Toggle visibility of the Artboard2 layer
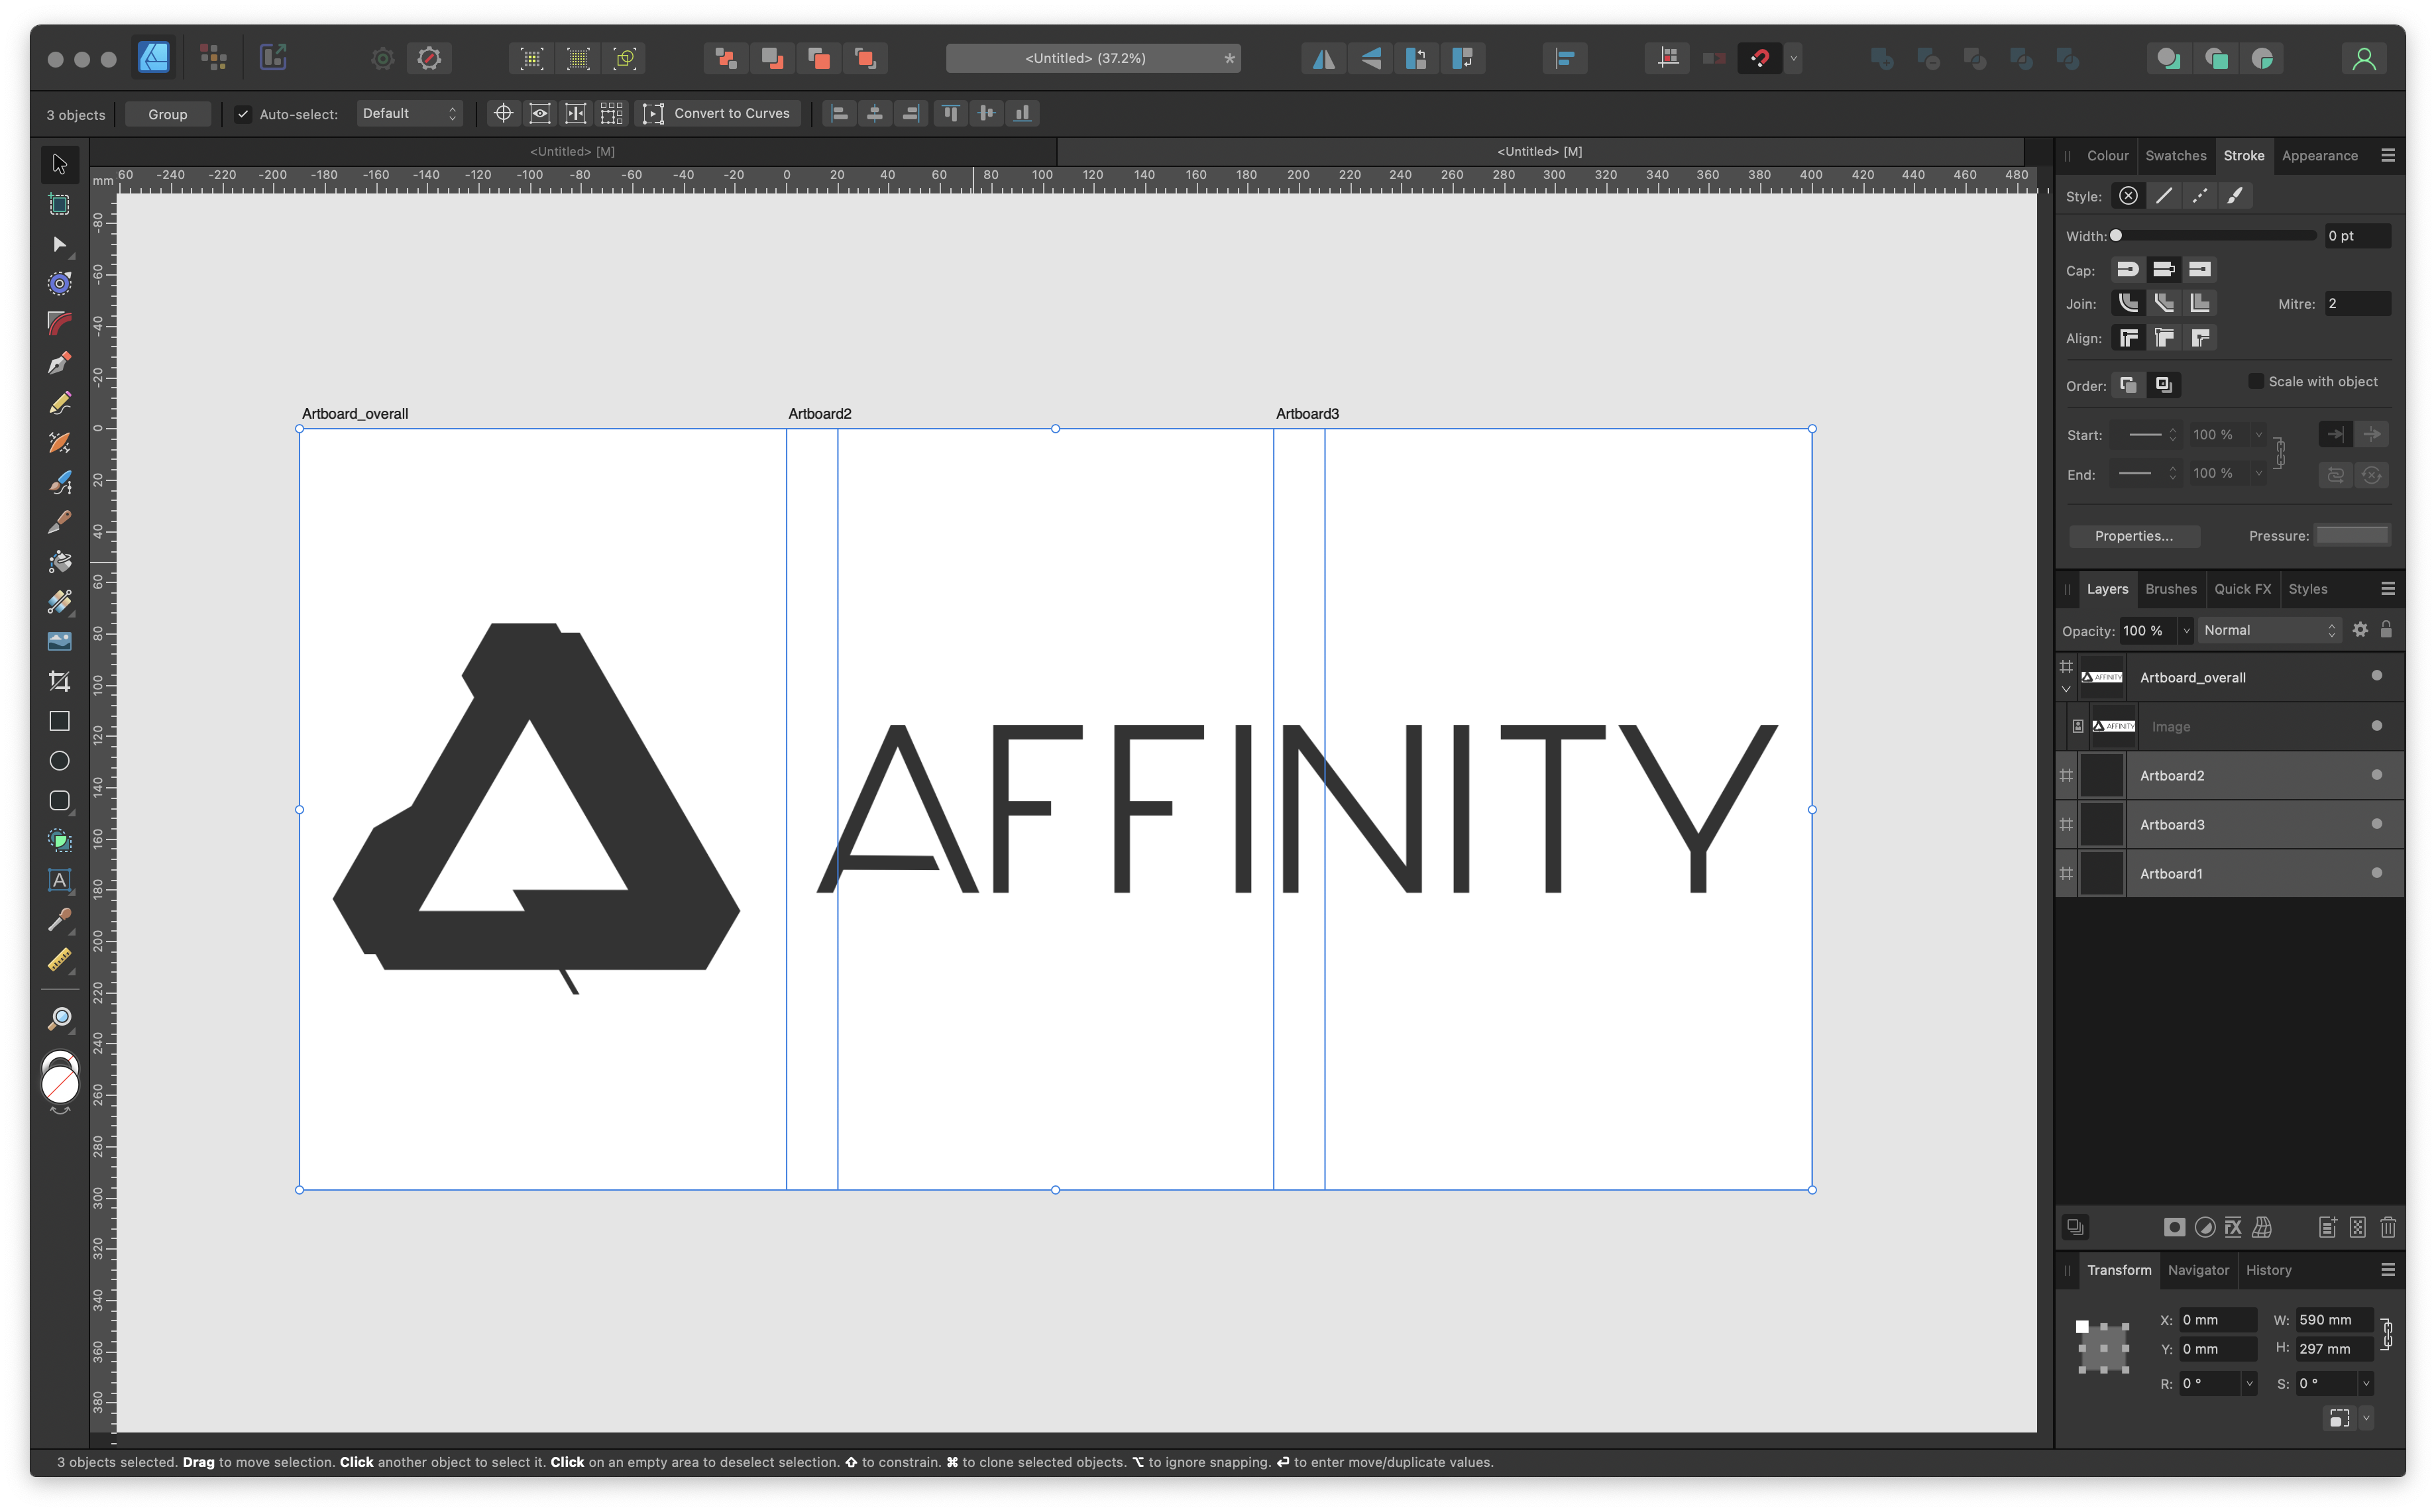 [x=2376, y=775]
